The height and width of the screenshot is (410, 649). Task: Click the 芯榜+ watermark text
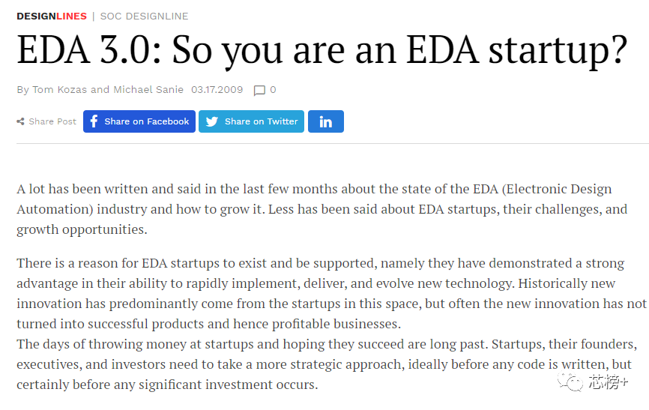pos(608,382)
